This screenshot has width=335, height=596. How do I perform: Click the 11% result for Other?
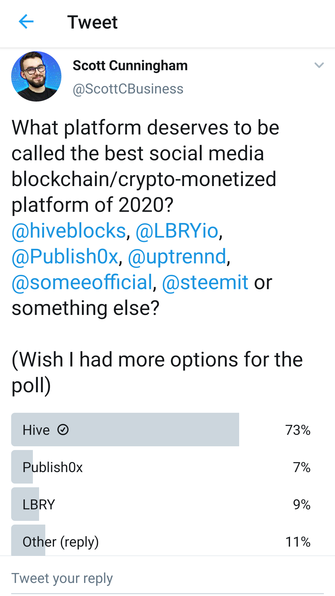click(298, 542)
